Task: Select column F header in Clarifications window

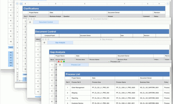Action: click(125, 4)
